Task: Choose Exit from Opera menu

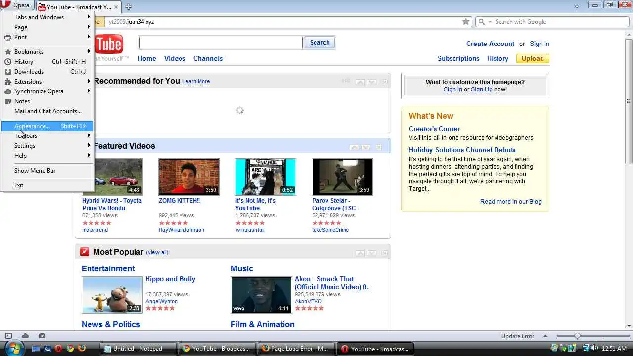Action: point(47,185)
